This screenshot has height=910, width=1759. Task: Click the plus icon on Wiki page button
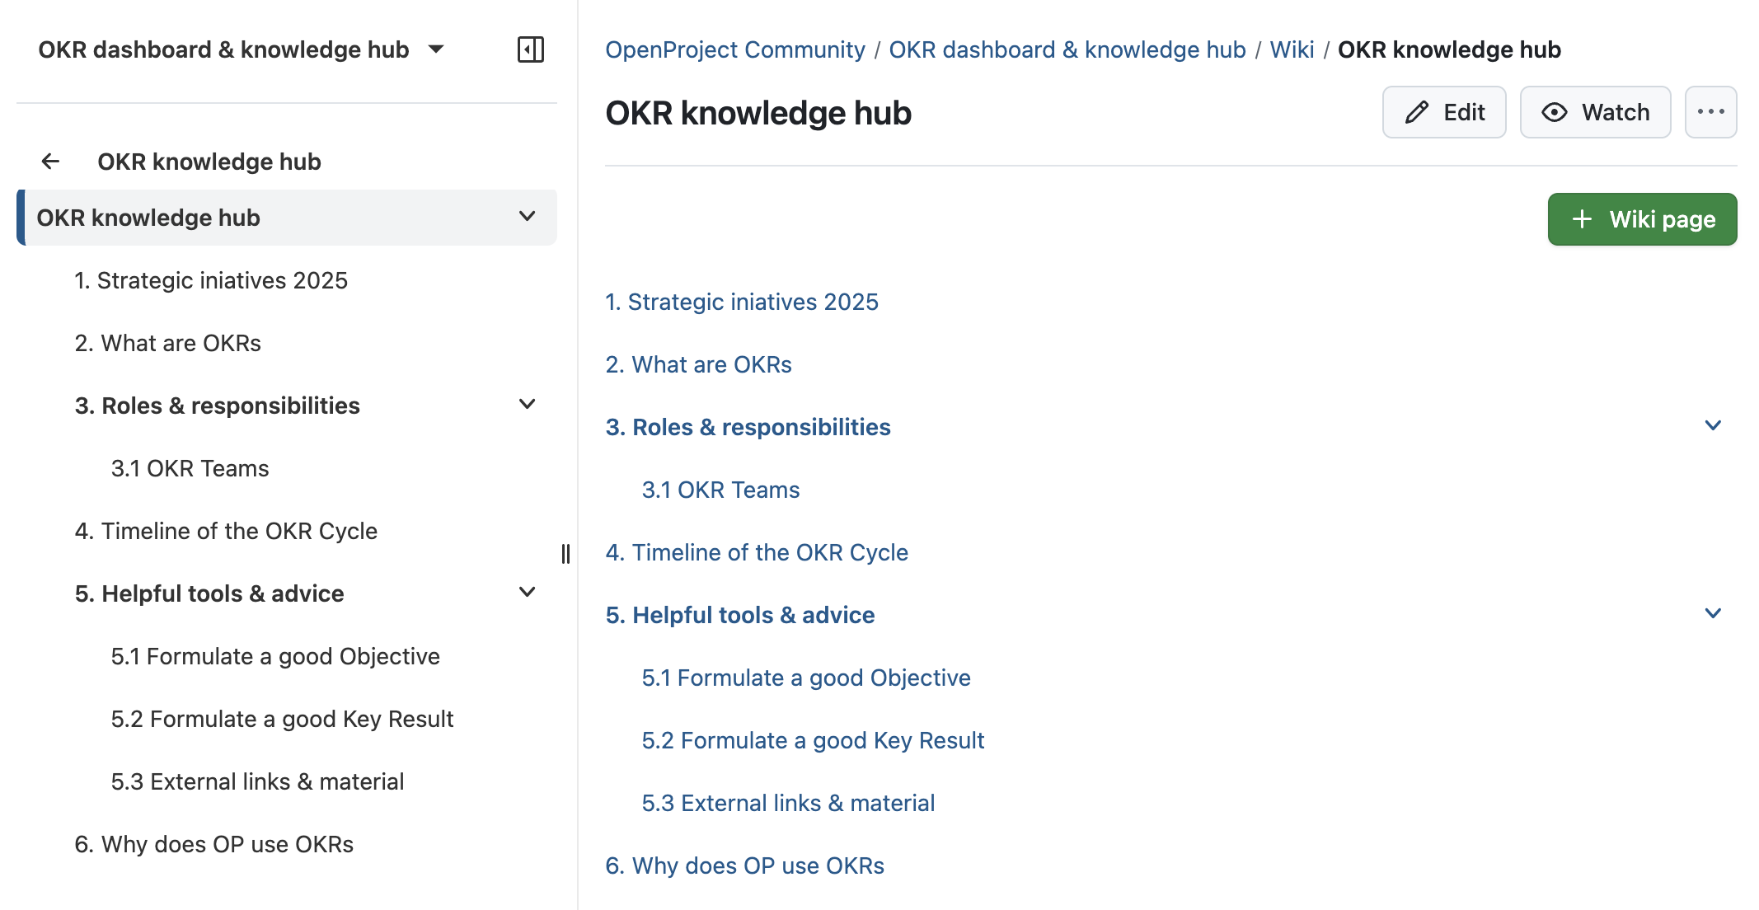1580,218
